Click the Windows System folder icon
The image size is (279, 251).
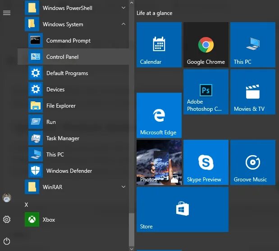tap(32, 24)
